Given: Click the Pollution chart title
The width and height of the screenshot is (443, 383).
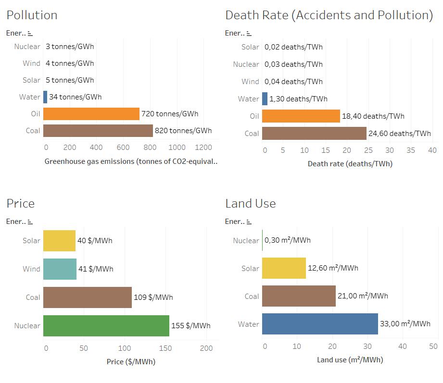Looking at the screenshot, I should [32, 15].
